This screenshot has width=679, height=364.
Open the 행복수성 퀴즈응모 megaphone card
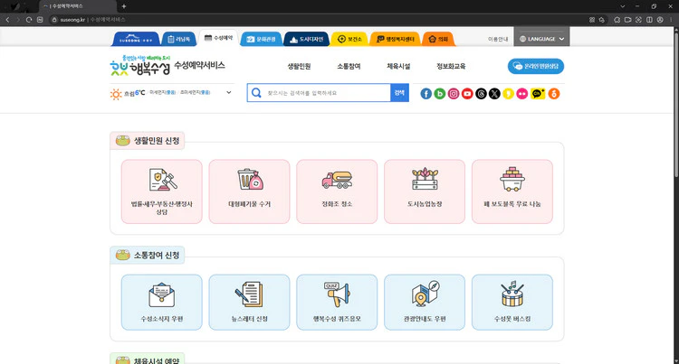point(337,303)
